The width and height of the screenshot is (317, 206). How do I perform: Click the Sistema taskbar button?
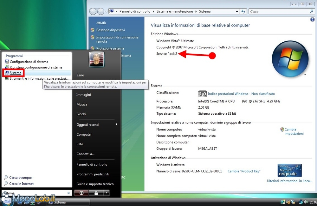[x=68, y=203]
